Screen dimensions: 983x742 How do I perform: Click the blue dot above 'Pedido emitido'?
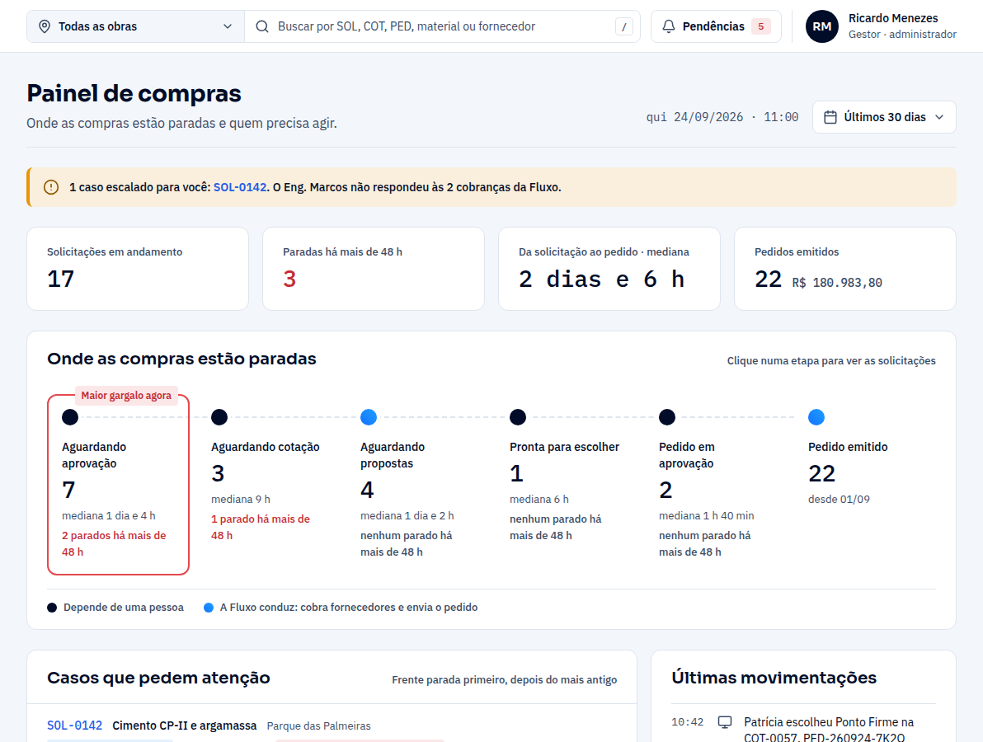point(816,416)
